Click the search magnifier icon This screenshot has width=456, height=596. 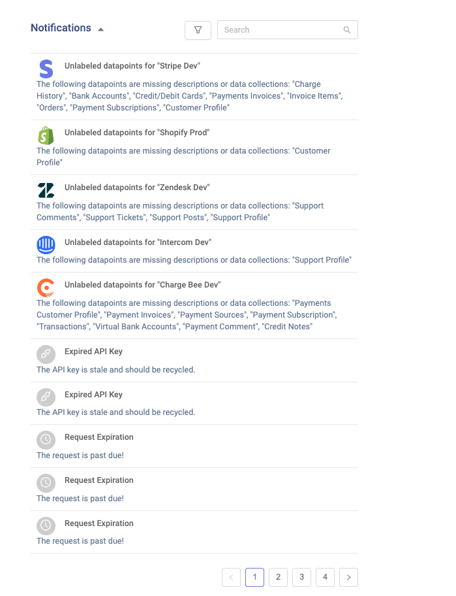[347, 30]
